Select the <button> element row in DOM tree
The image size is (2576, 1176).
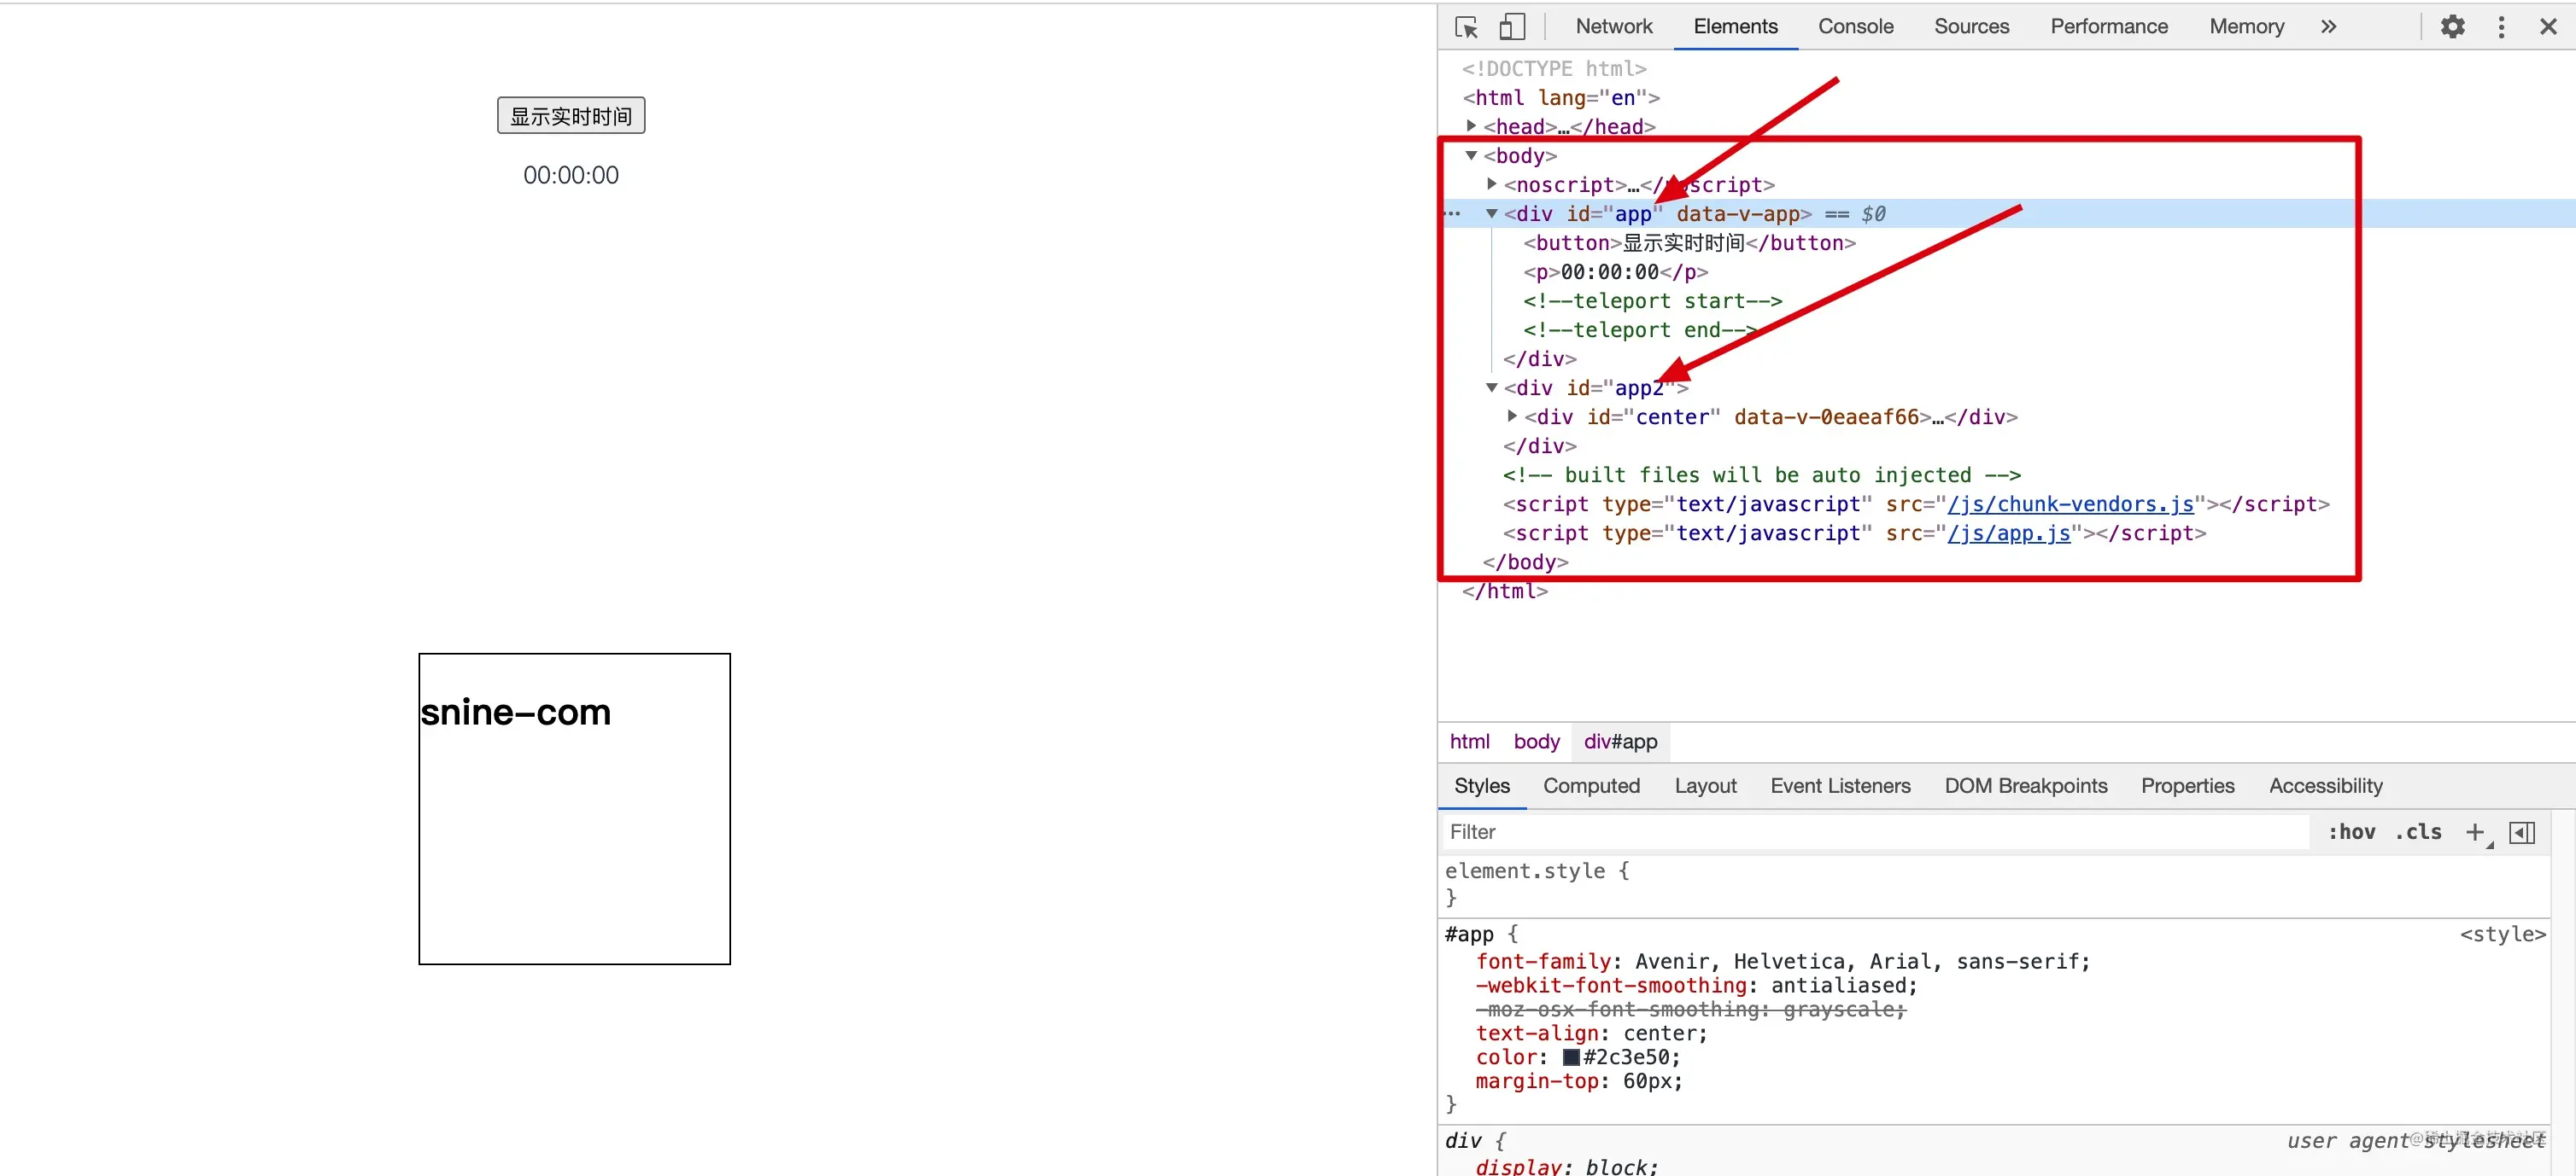(1689, 242)
